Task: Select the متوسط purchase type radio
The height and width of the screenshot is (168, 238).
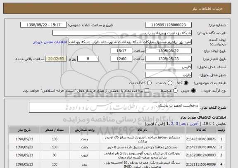Action: 175,91
